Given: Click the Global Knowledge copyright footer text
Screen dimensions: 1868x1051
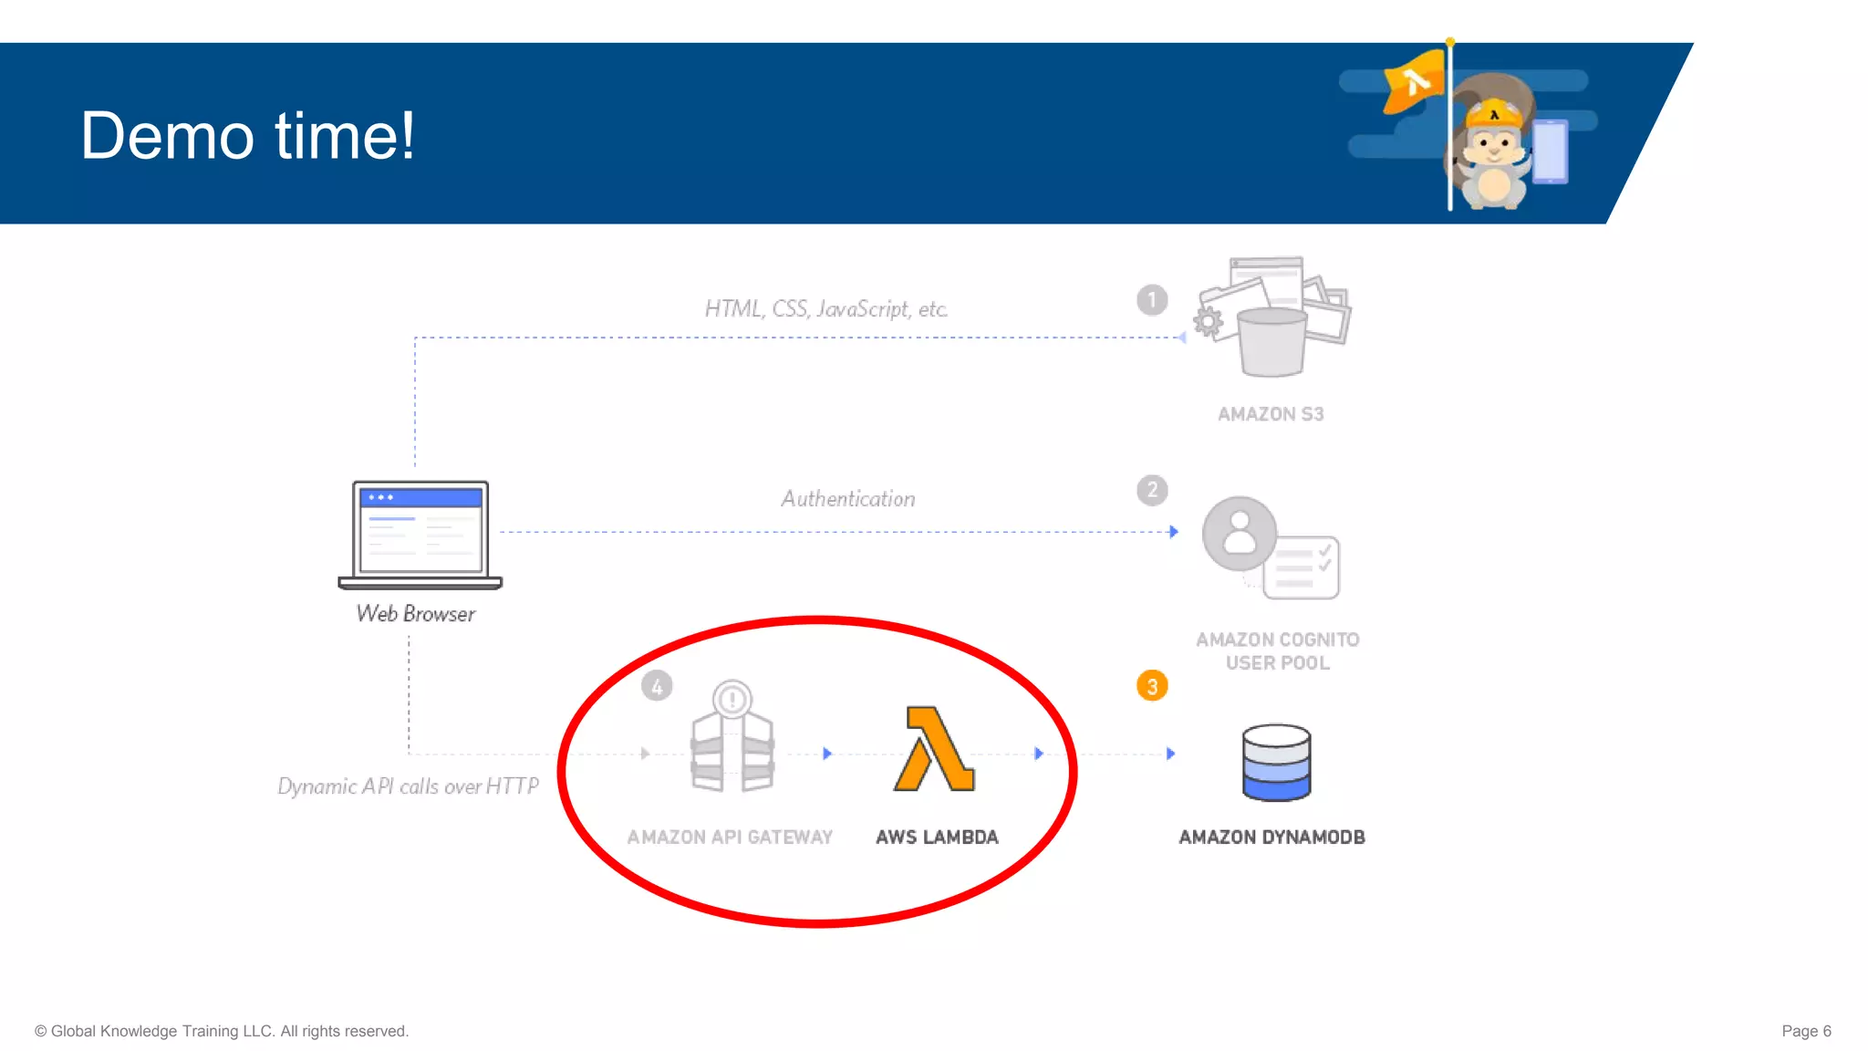Looking at the screenshot, I should coord(222,1031).
